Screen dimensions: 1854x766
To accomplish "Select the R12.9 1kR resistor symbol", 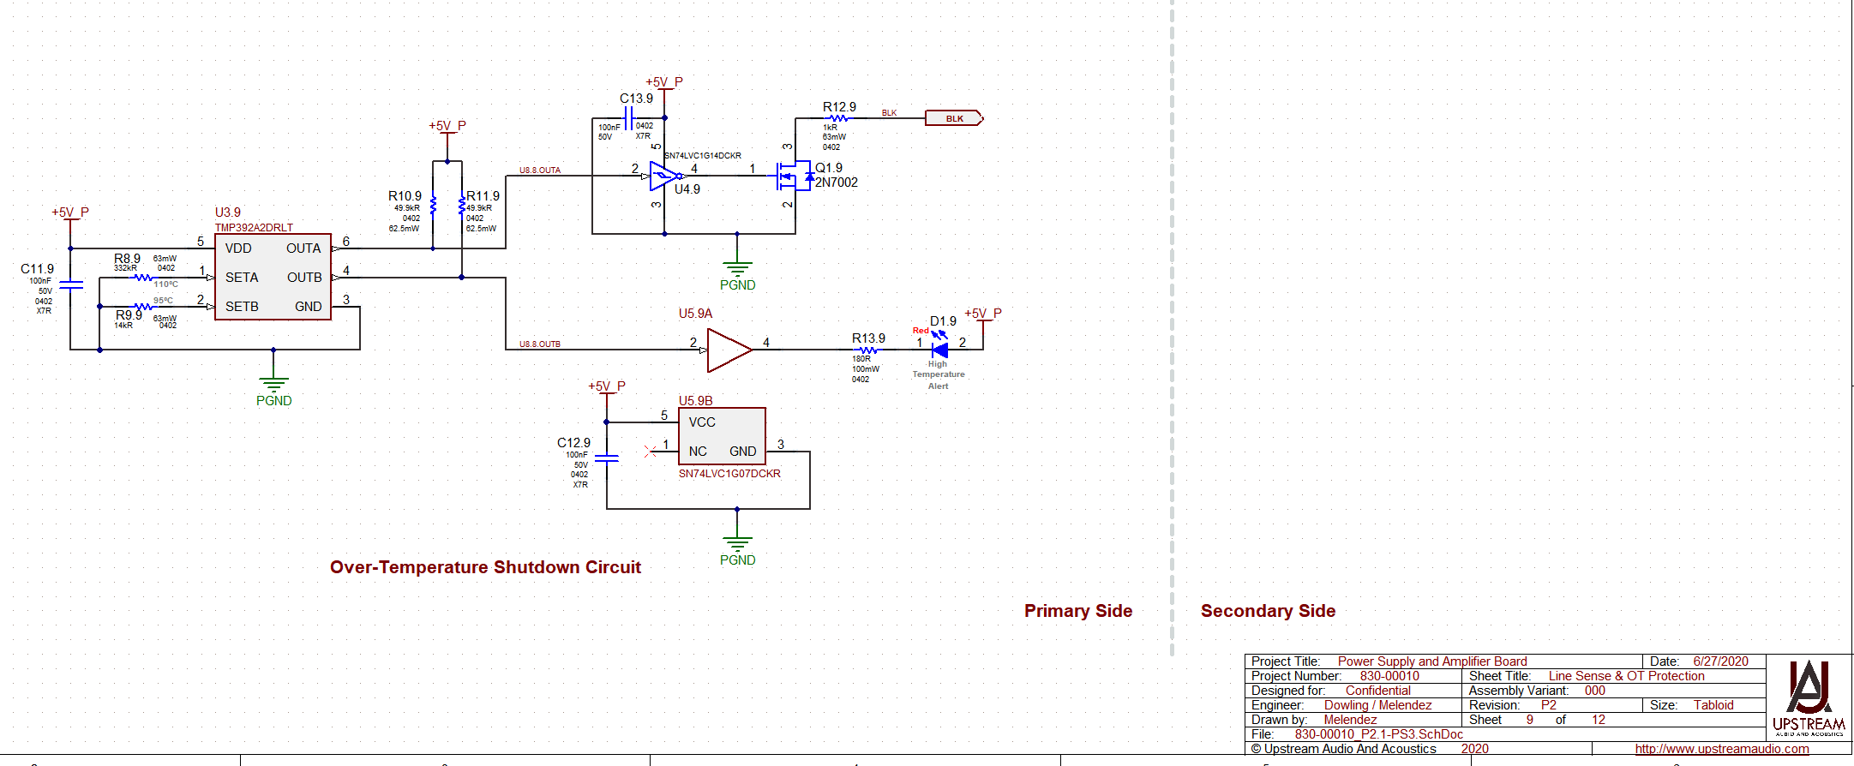I will pyautogui.click(x=837, y=118).
